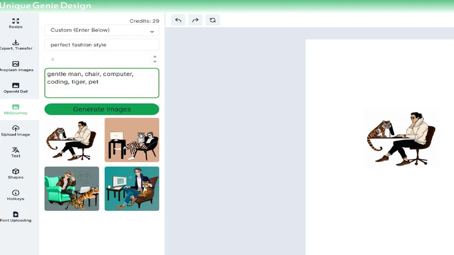Select the peach-background generated thumbnail
The height and width of the screenshot is (255, 454).
(132, 140)
